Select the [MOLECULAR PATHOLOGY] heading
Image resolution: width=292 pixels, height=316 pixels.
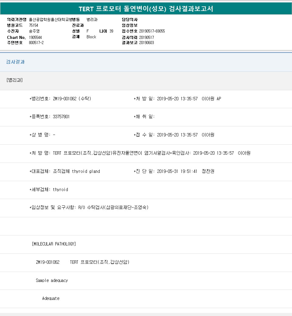54,244
